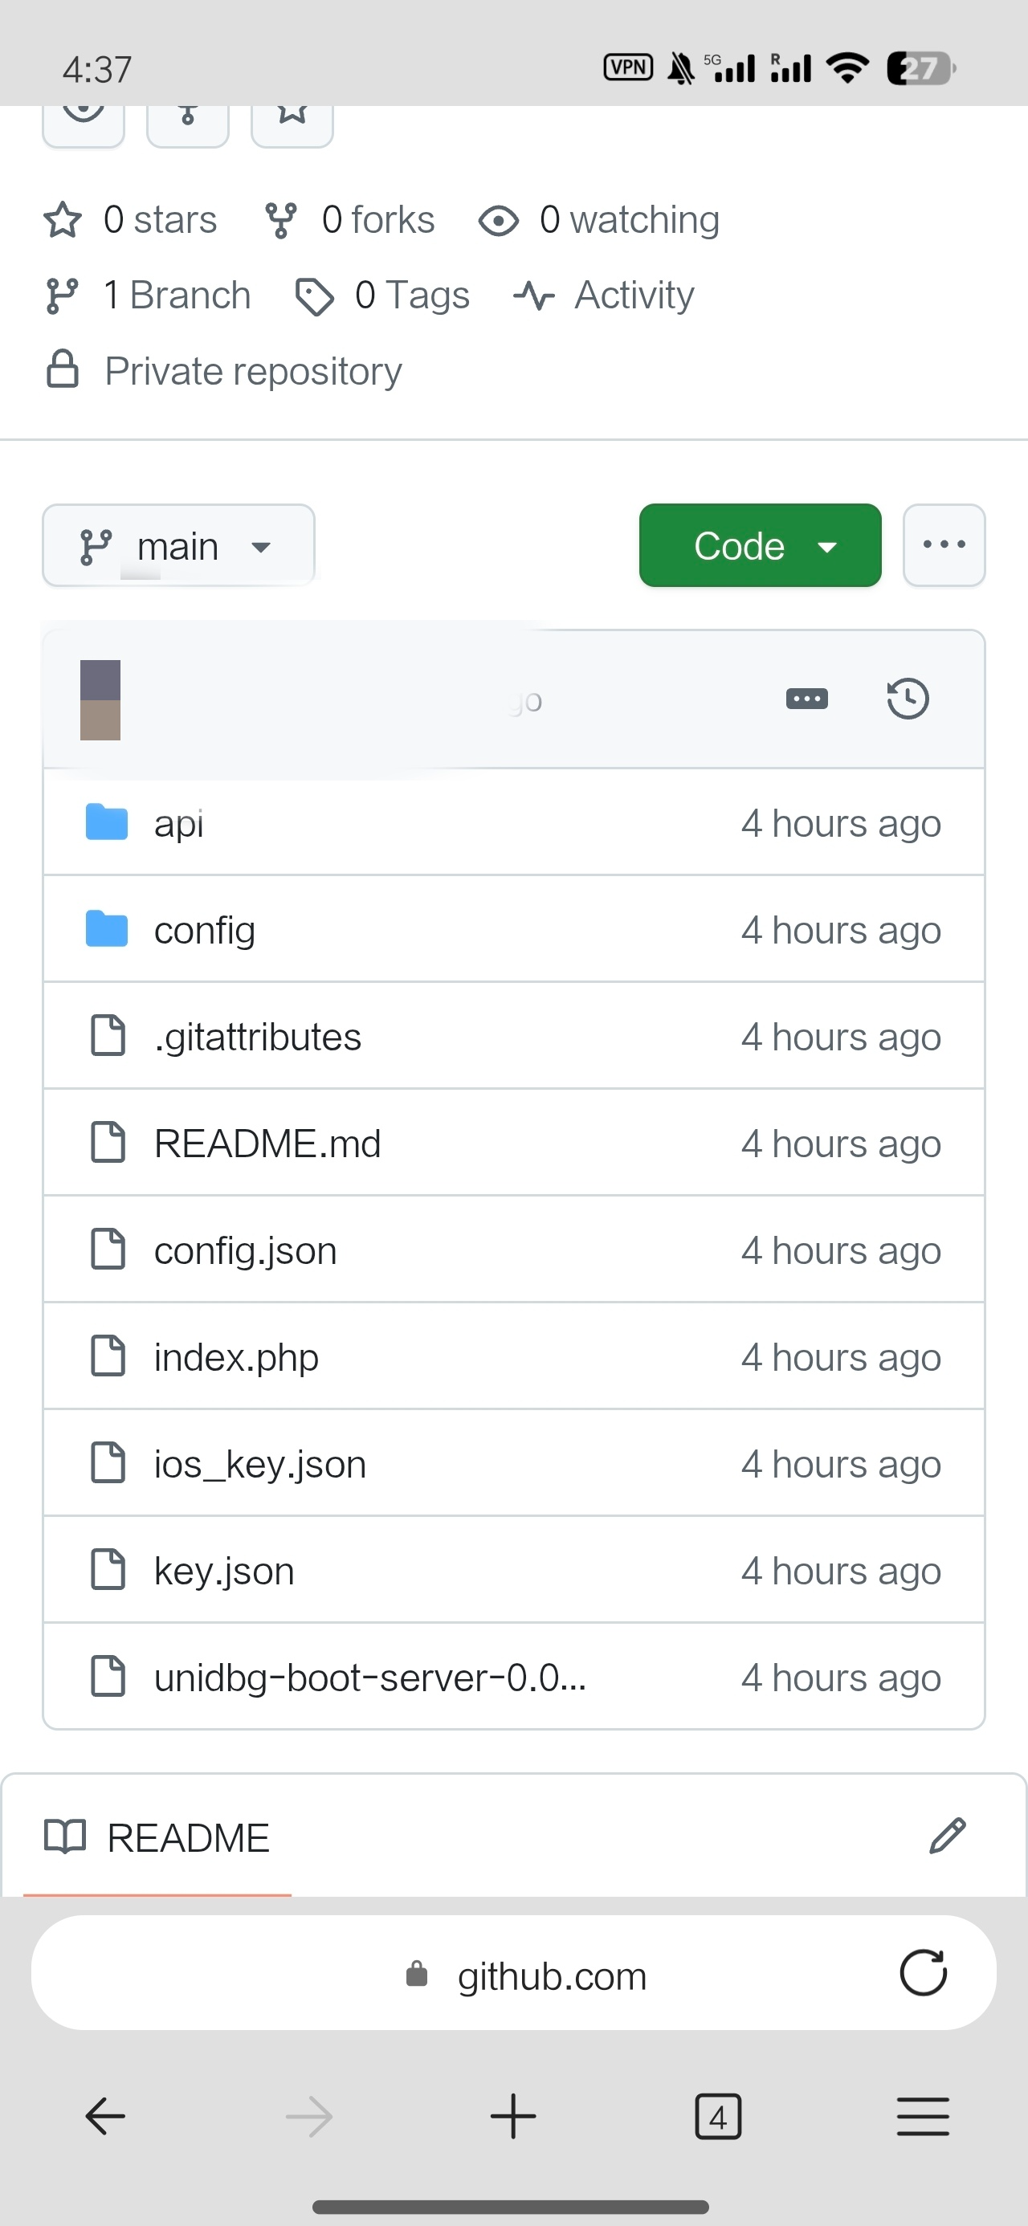Open the commit history clock icon
This screenshot has height=2226, width=1028.
[907, 698]
